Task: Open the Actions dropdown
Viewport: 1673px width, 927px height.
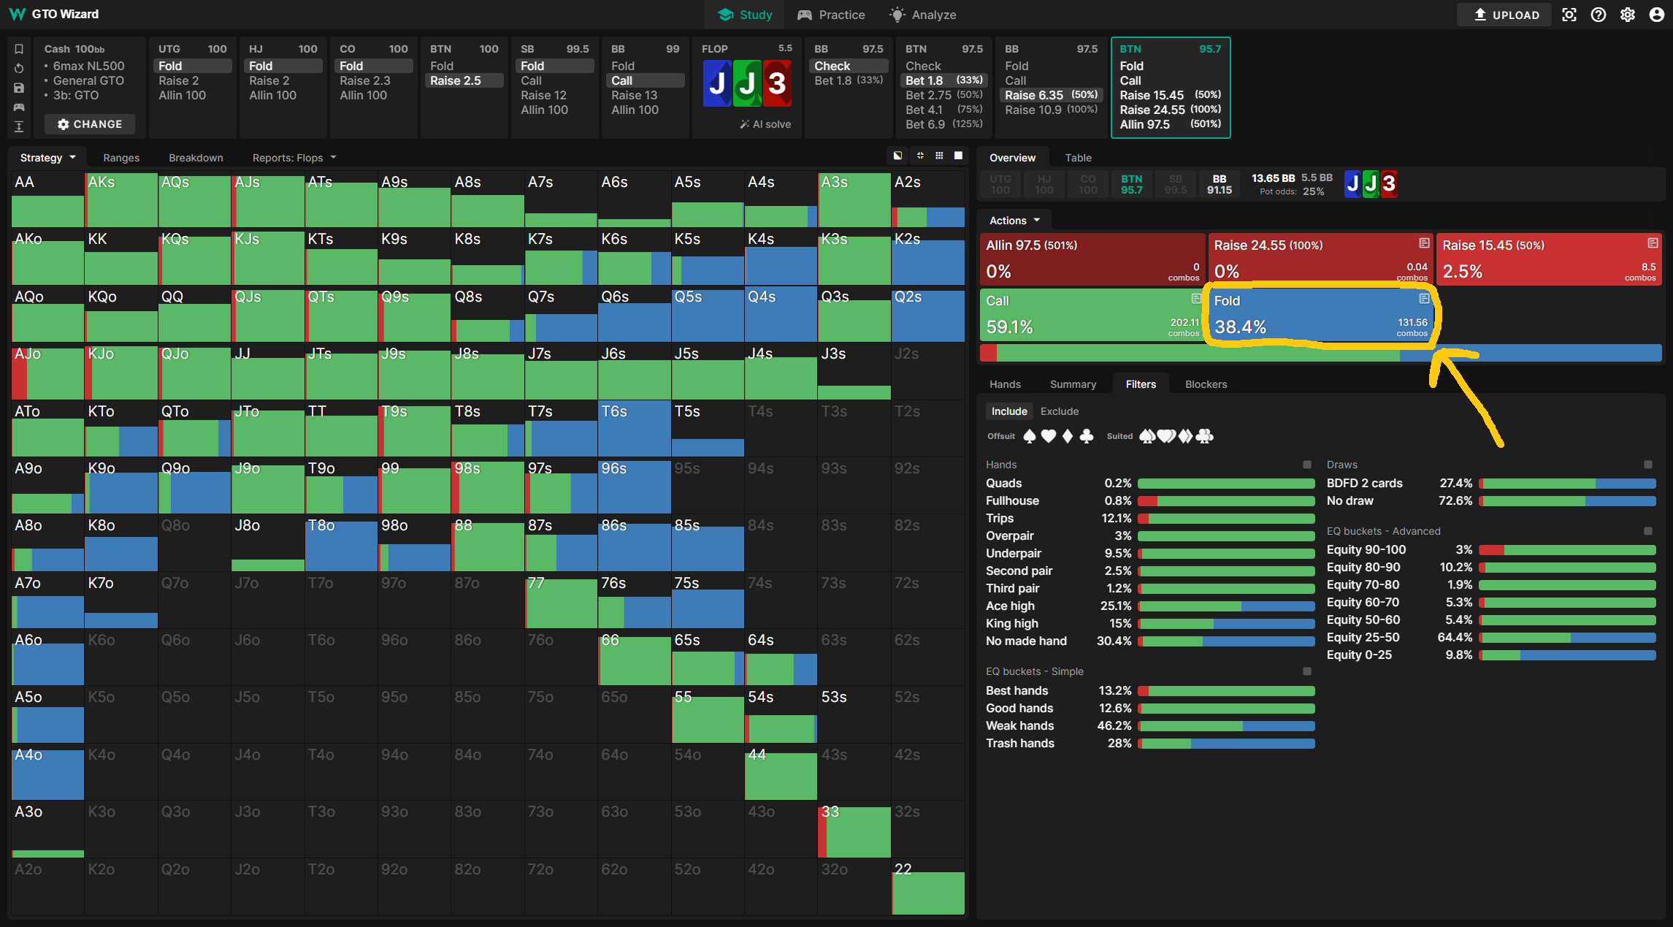Action: point(1014,221)
